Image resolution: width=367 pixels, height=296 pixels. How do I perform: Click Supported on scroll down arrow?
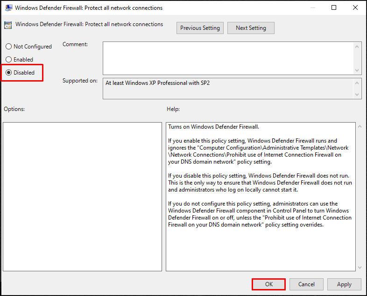(x=357, y=94)
